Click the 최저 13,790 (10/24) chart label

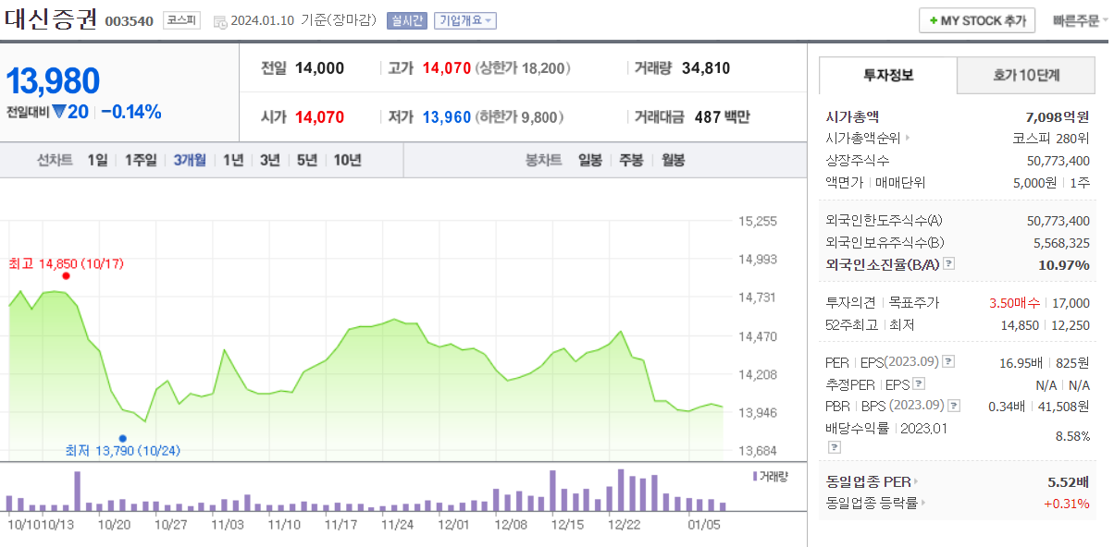click(x=123, y=450)
